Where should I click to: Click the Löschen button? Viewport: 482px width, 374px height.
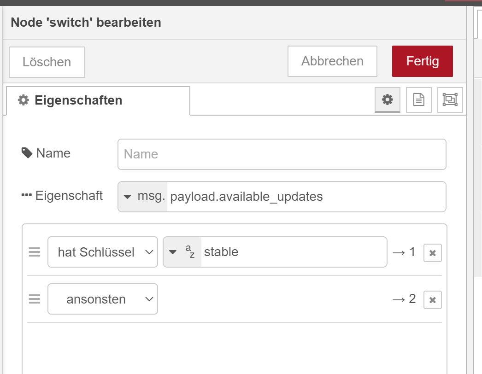tap(47, 62)
